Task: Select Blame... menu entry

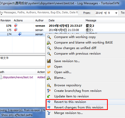Action: click(60, 78)
